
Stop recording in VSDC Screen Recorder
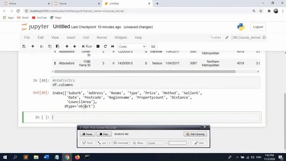click(x=104, y=134)
